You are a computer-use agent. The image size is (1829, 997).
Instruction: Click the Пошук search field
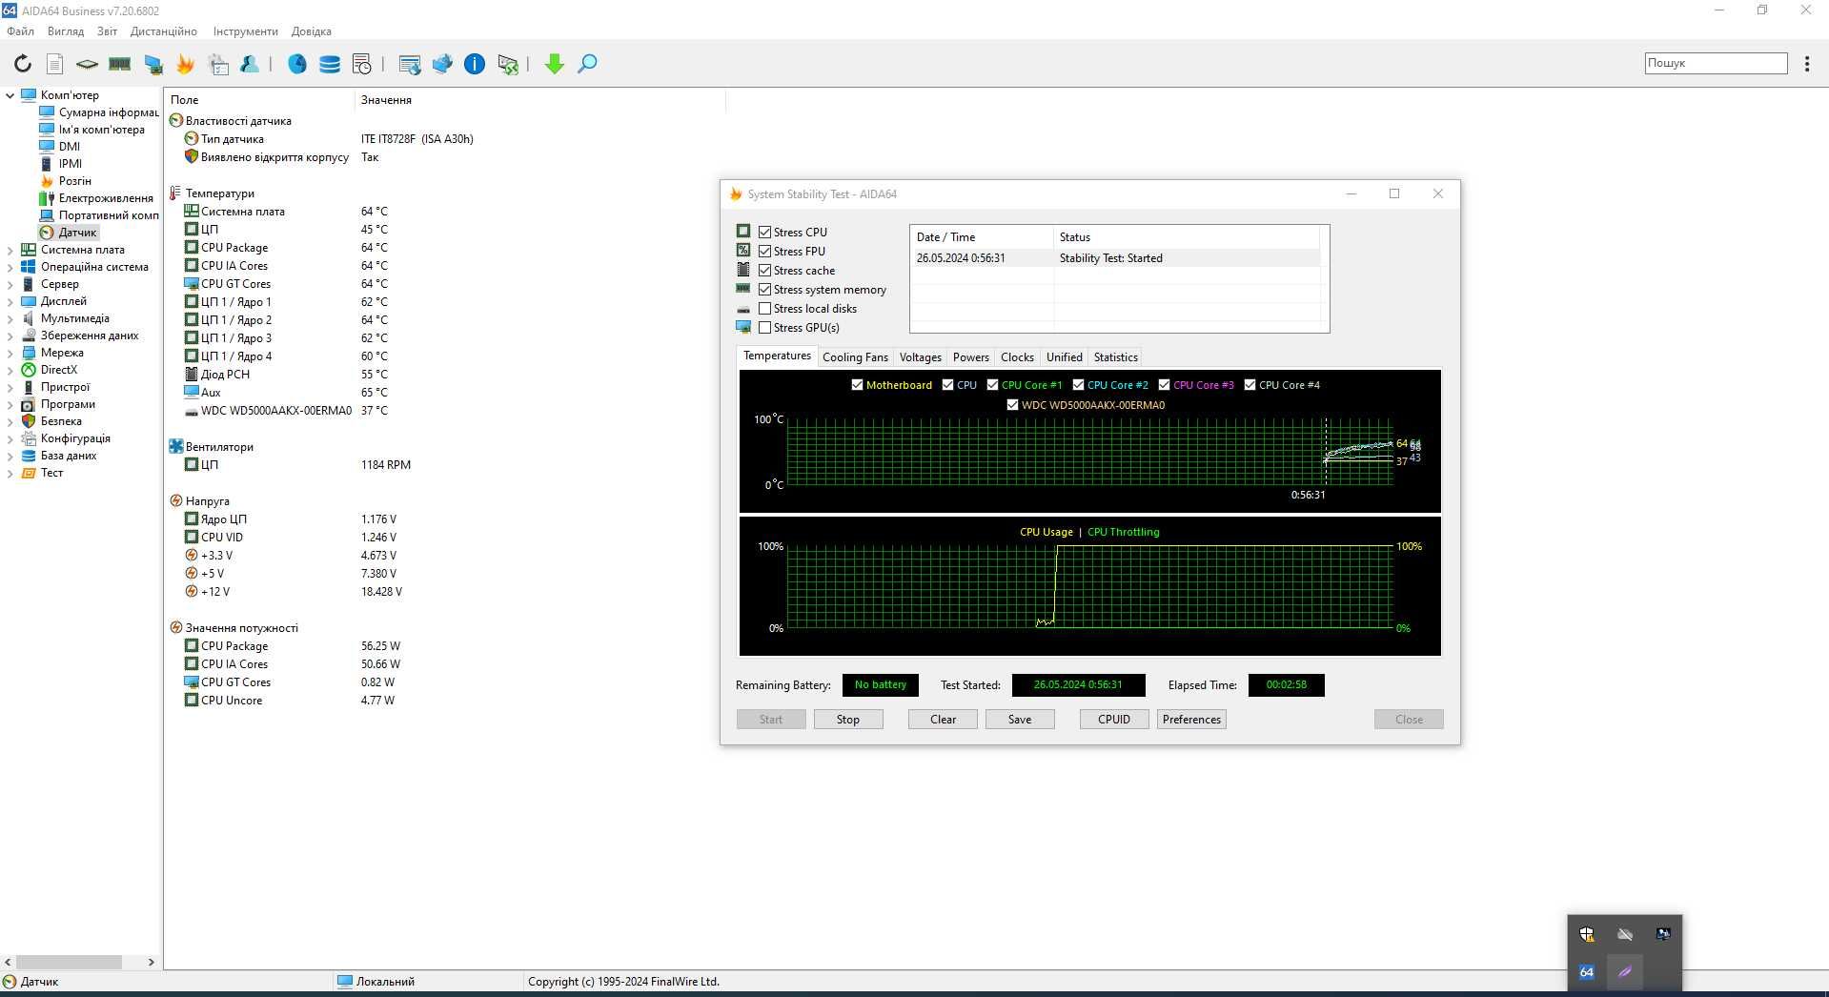coord(1716,63)
